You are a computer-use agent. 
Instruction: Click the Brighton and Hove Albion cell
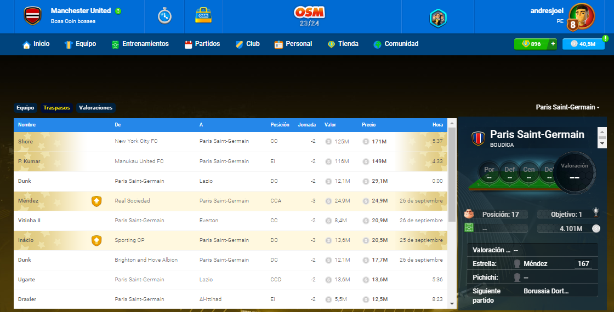pos(146,260)
